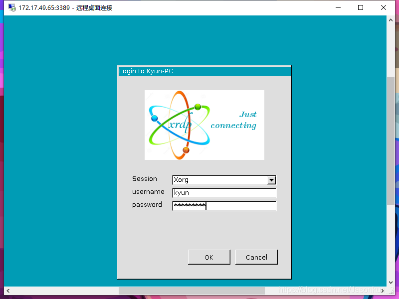Click the horizontal scrollbar left arrow
The width and height of the screenshot is (399, 299).
[8, 291]
